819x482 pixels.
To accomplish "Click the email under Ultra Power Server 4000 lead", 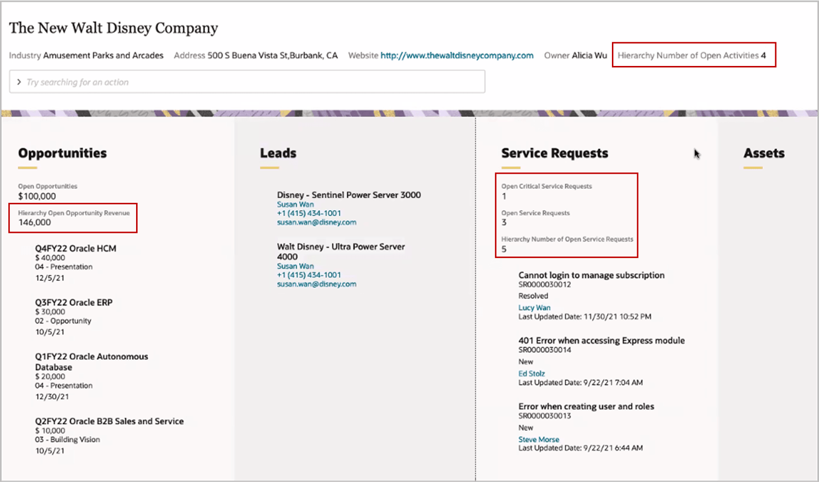I will [x=317, y=284].
